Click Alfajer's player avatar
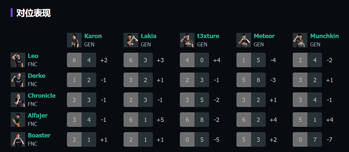349x152 pixels. 18,120
